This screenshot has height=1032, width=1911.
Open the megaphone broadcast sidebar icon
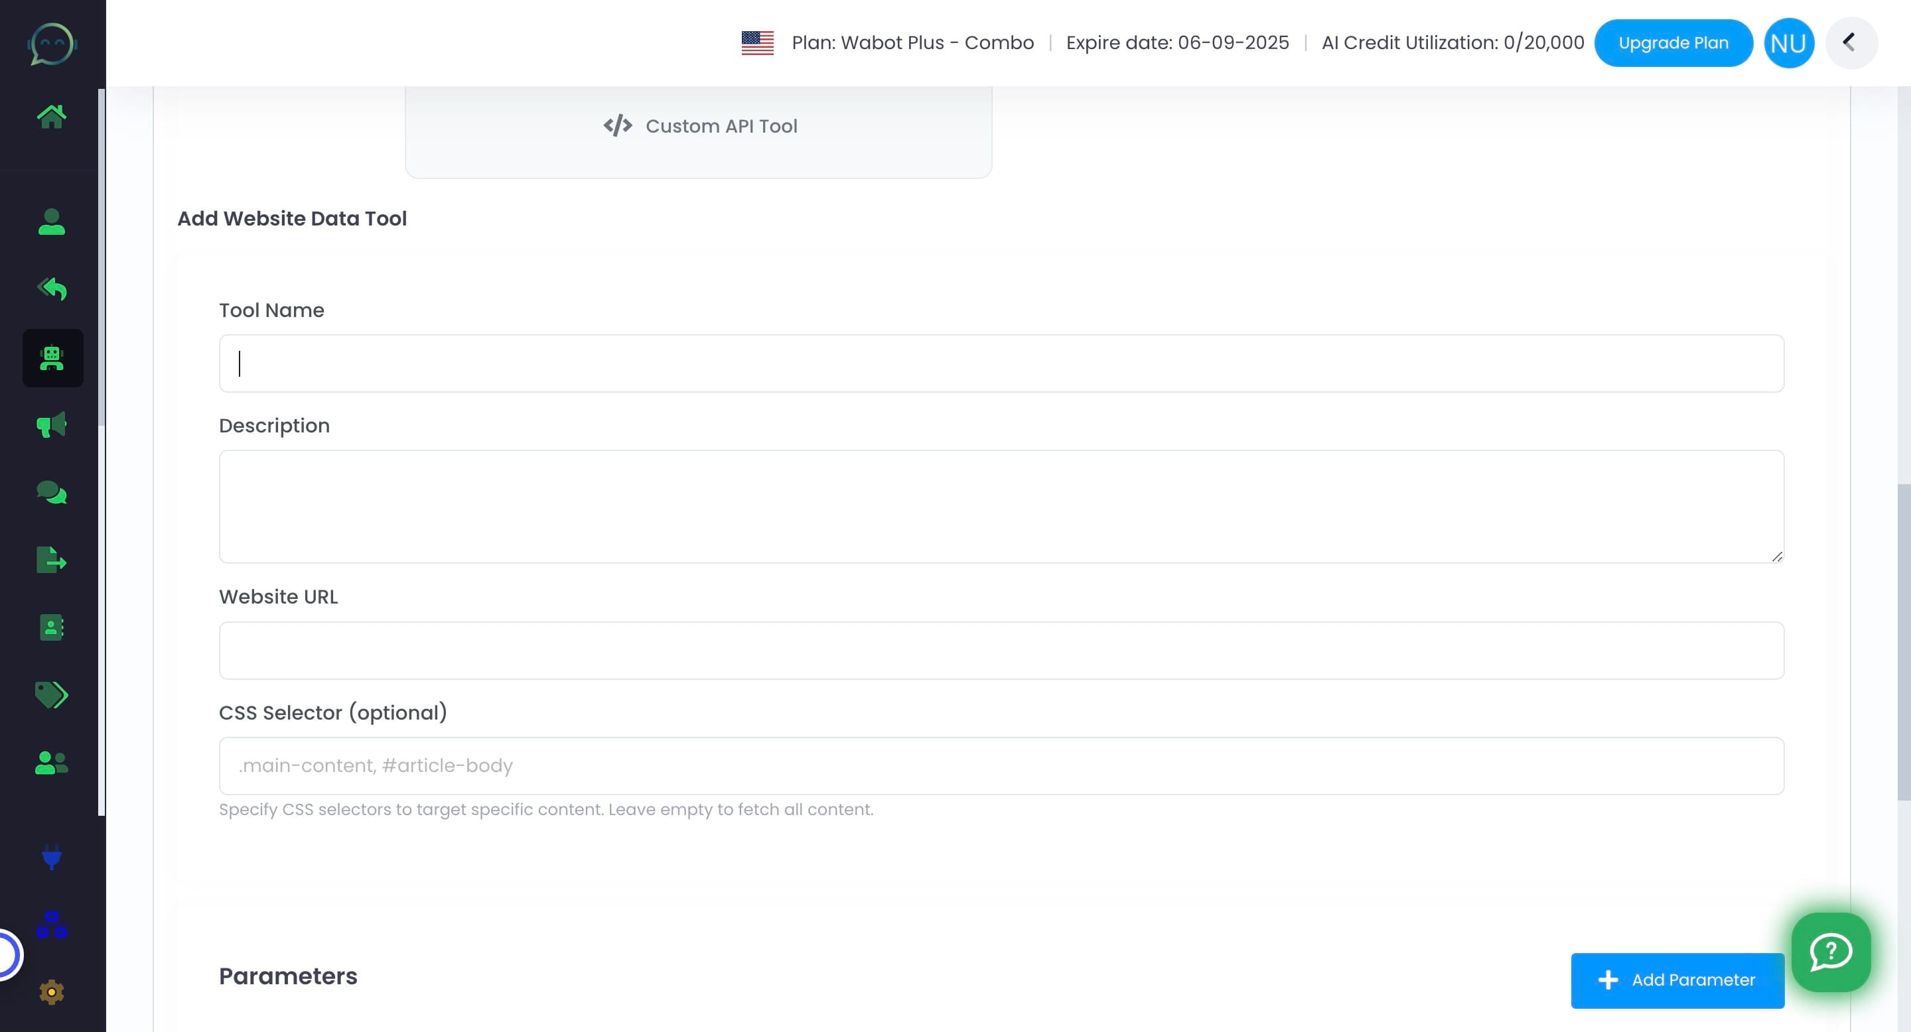click(51, 425)
